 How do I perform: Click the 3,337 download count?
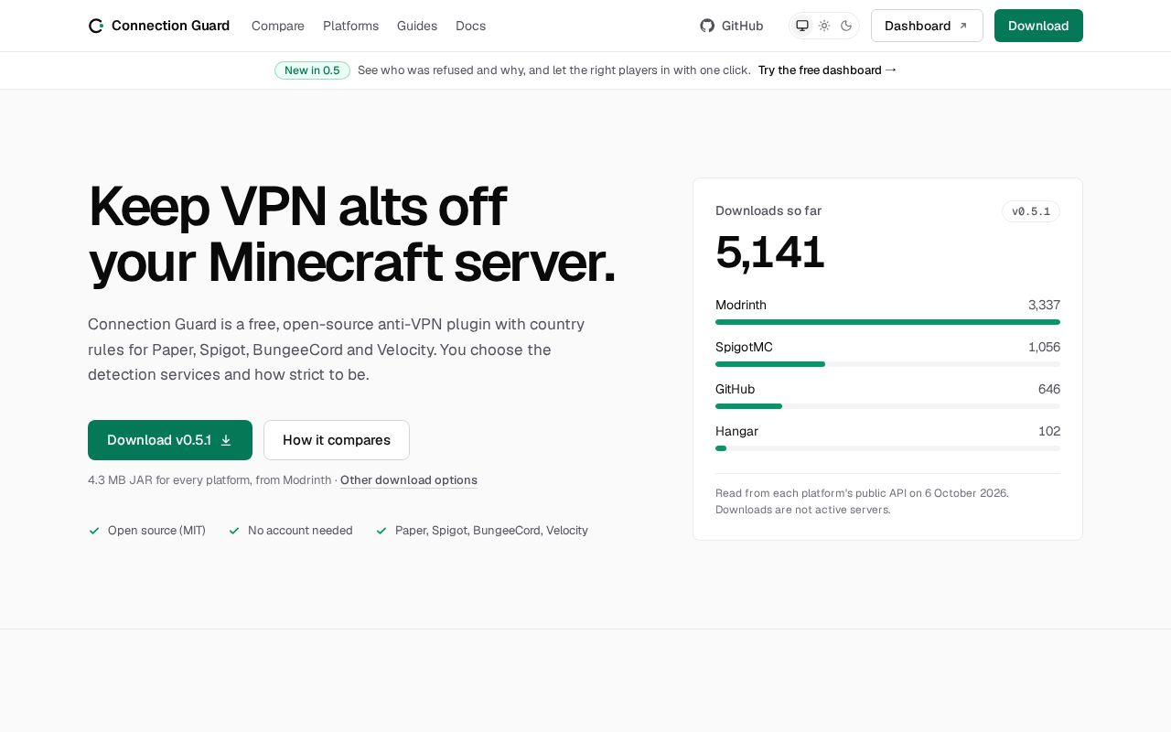point(1044,305)
